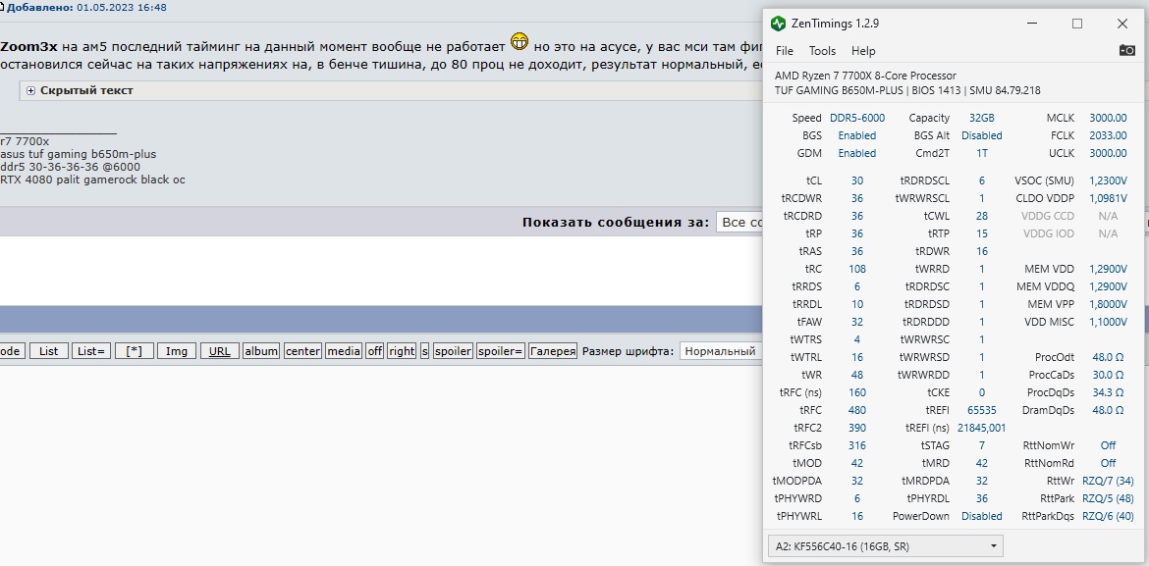
Task: Click the spoiler BBCode button
Action: pos(453,351)
